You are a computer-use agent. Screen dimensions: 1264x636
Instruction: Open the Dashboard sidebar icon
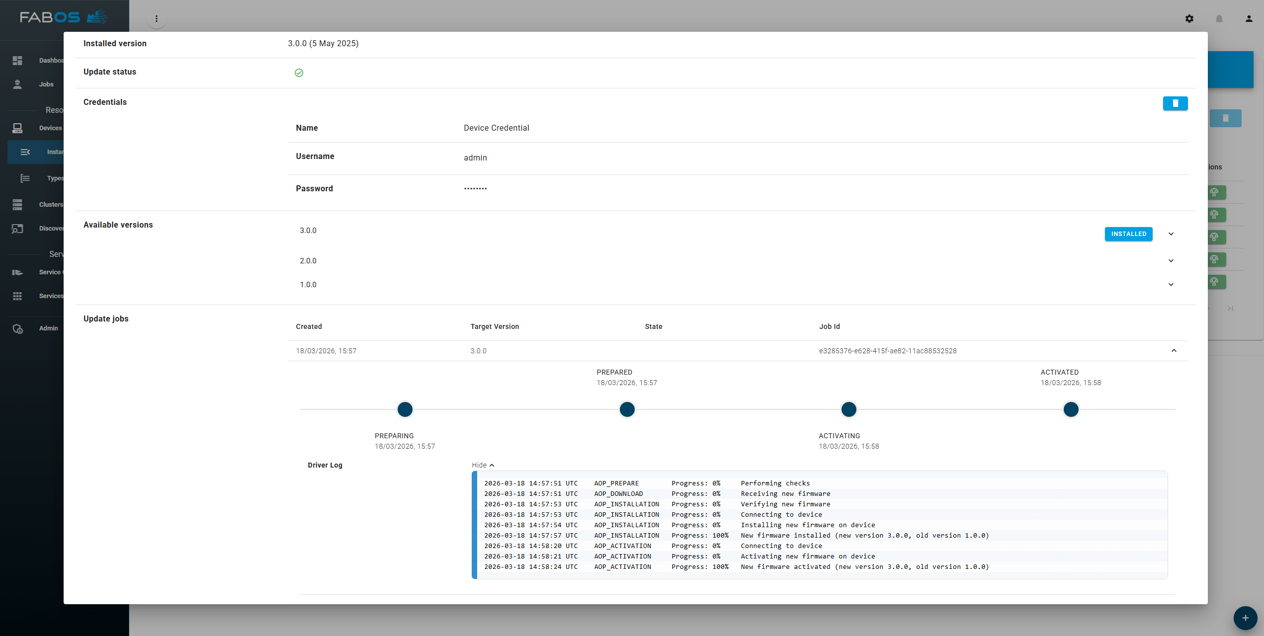coord(17,60)
